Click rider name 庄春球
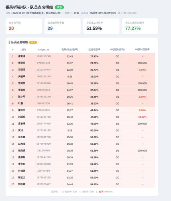 click(22, 124)
